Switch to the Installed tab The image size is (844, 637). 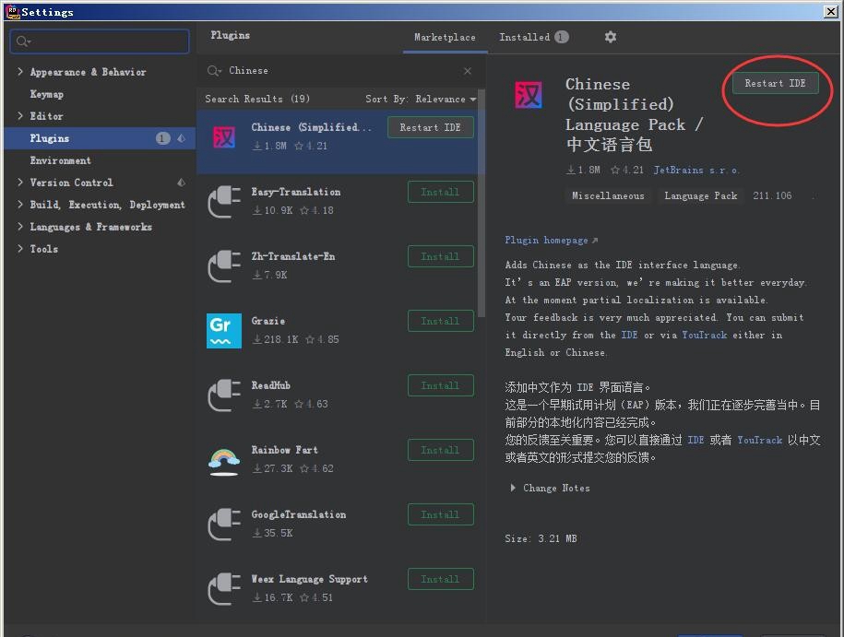pos(533,37)
